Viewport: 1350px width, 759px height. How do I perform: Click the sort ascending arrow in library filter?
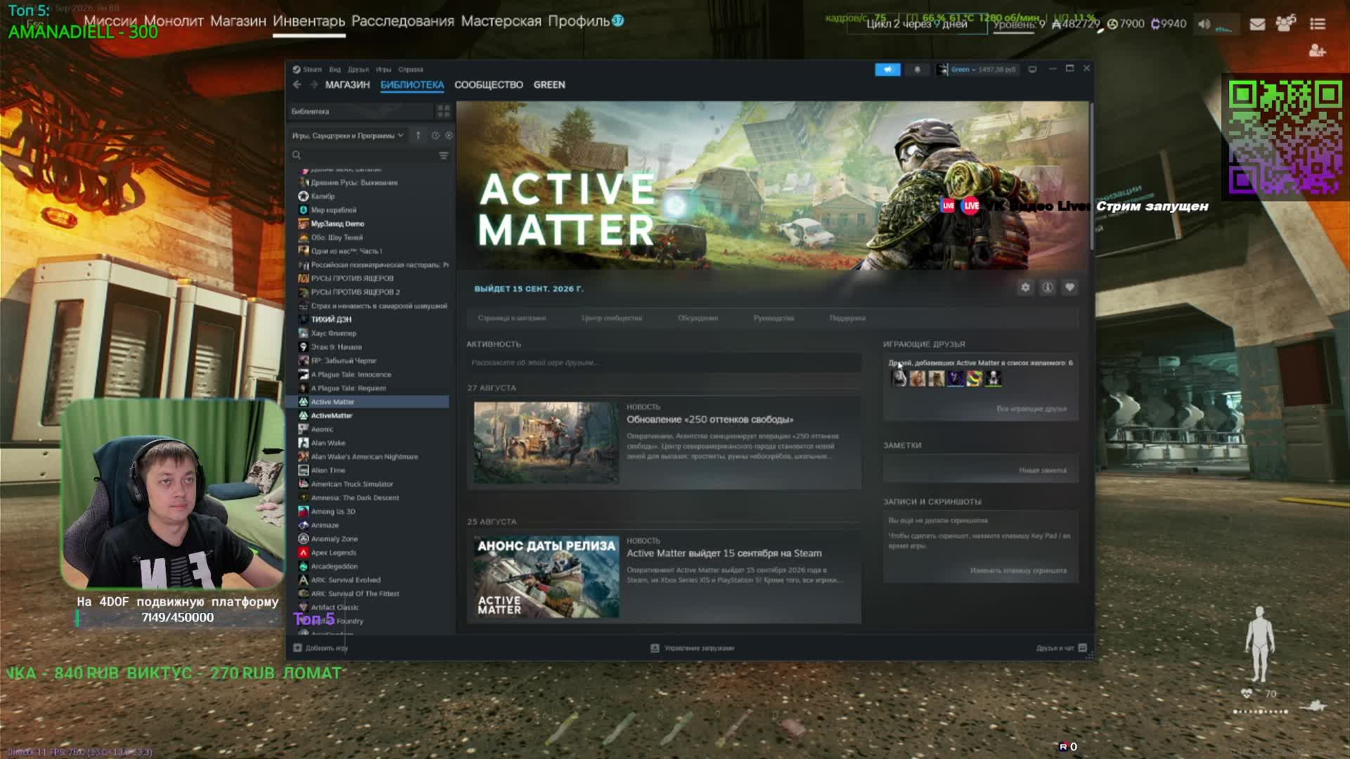418,135
